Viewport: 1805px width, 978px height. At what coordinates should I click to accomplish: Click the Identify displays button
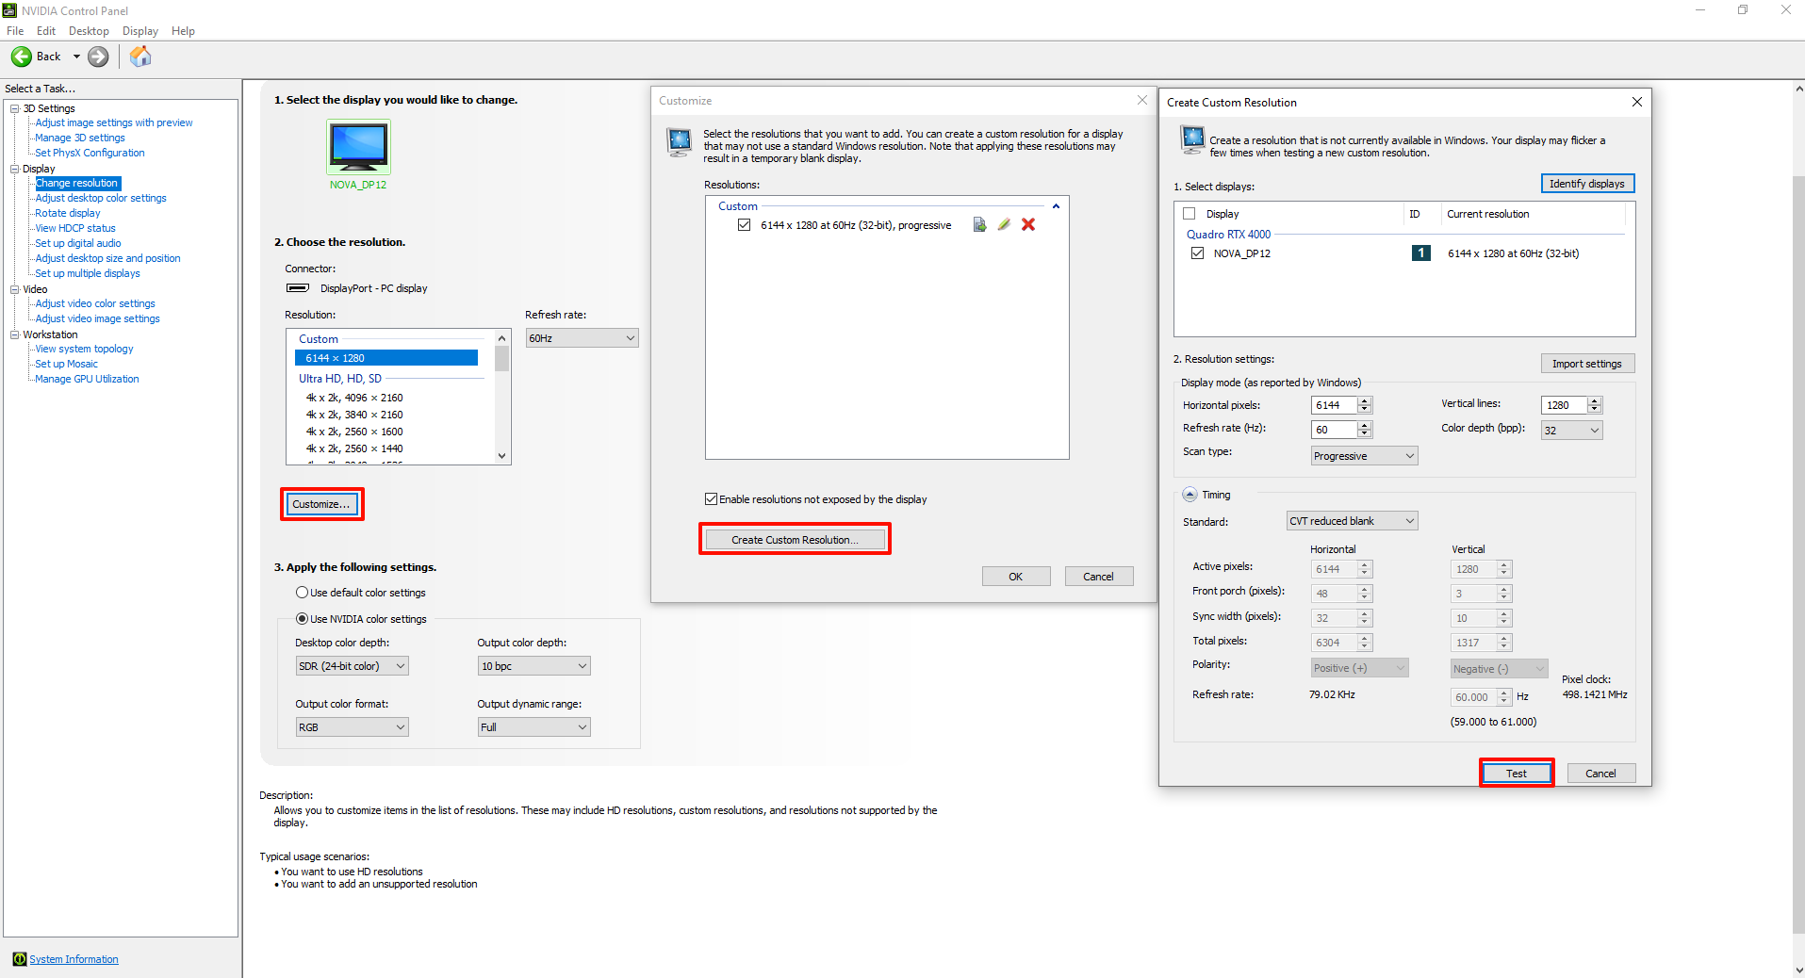point(1586,184)
